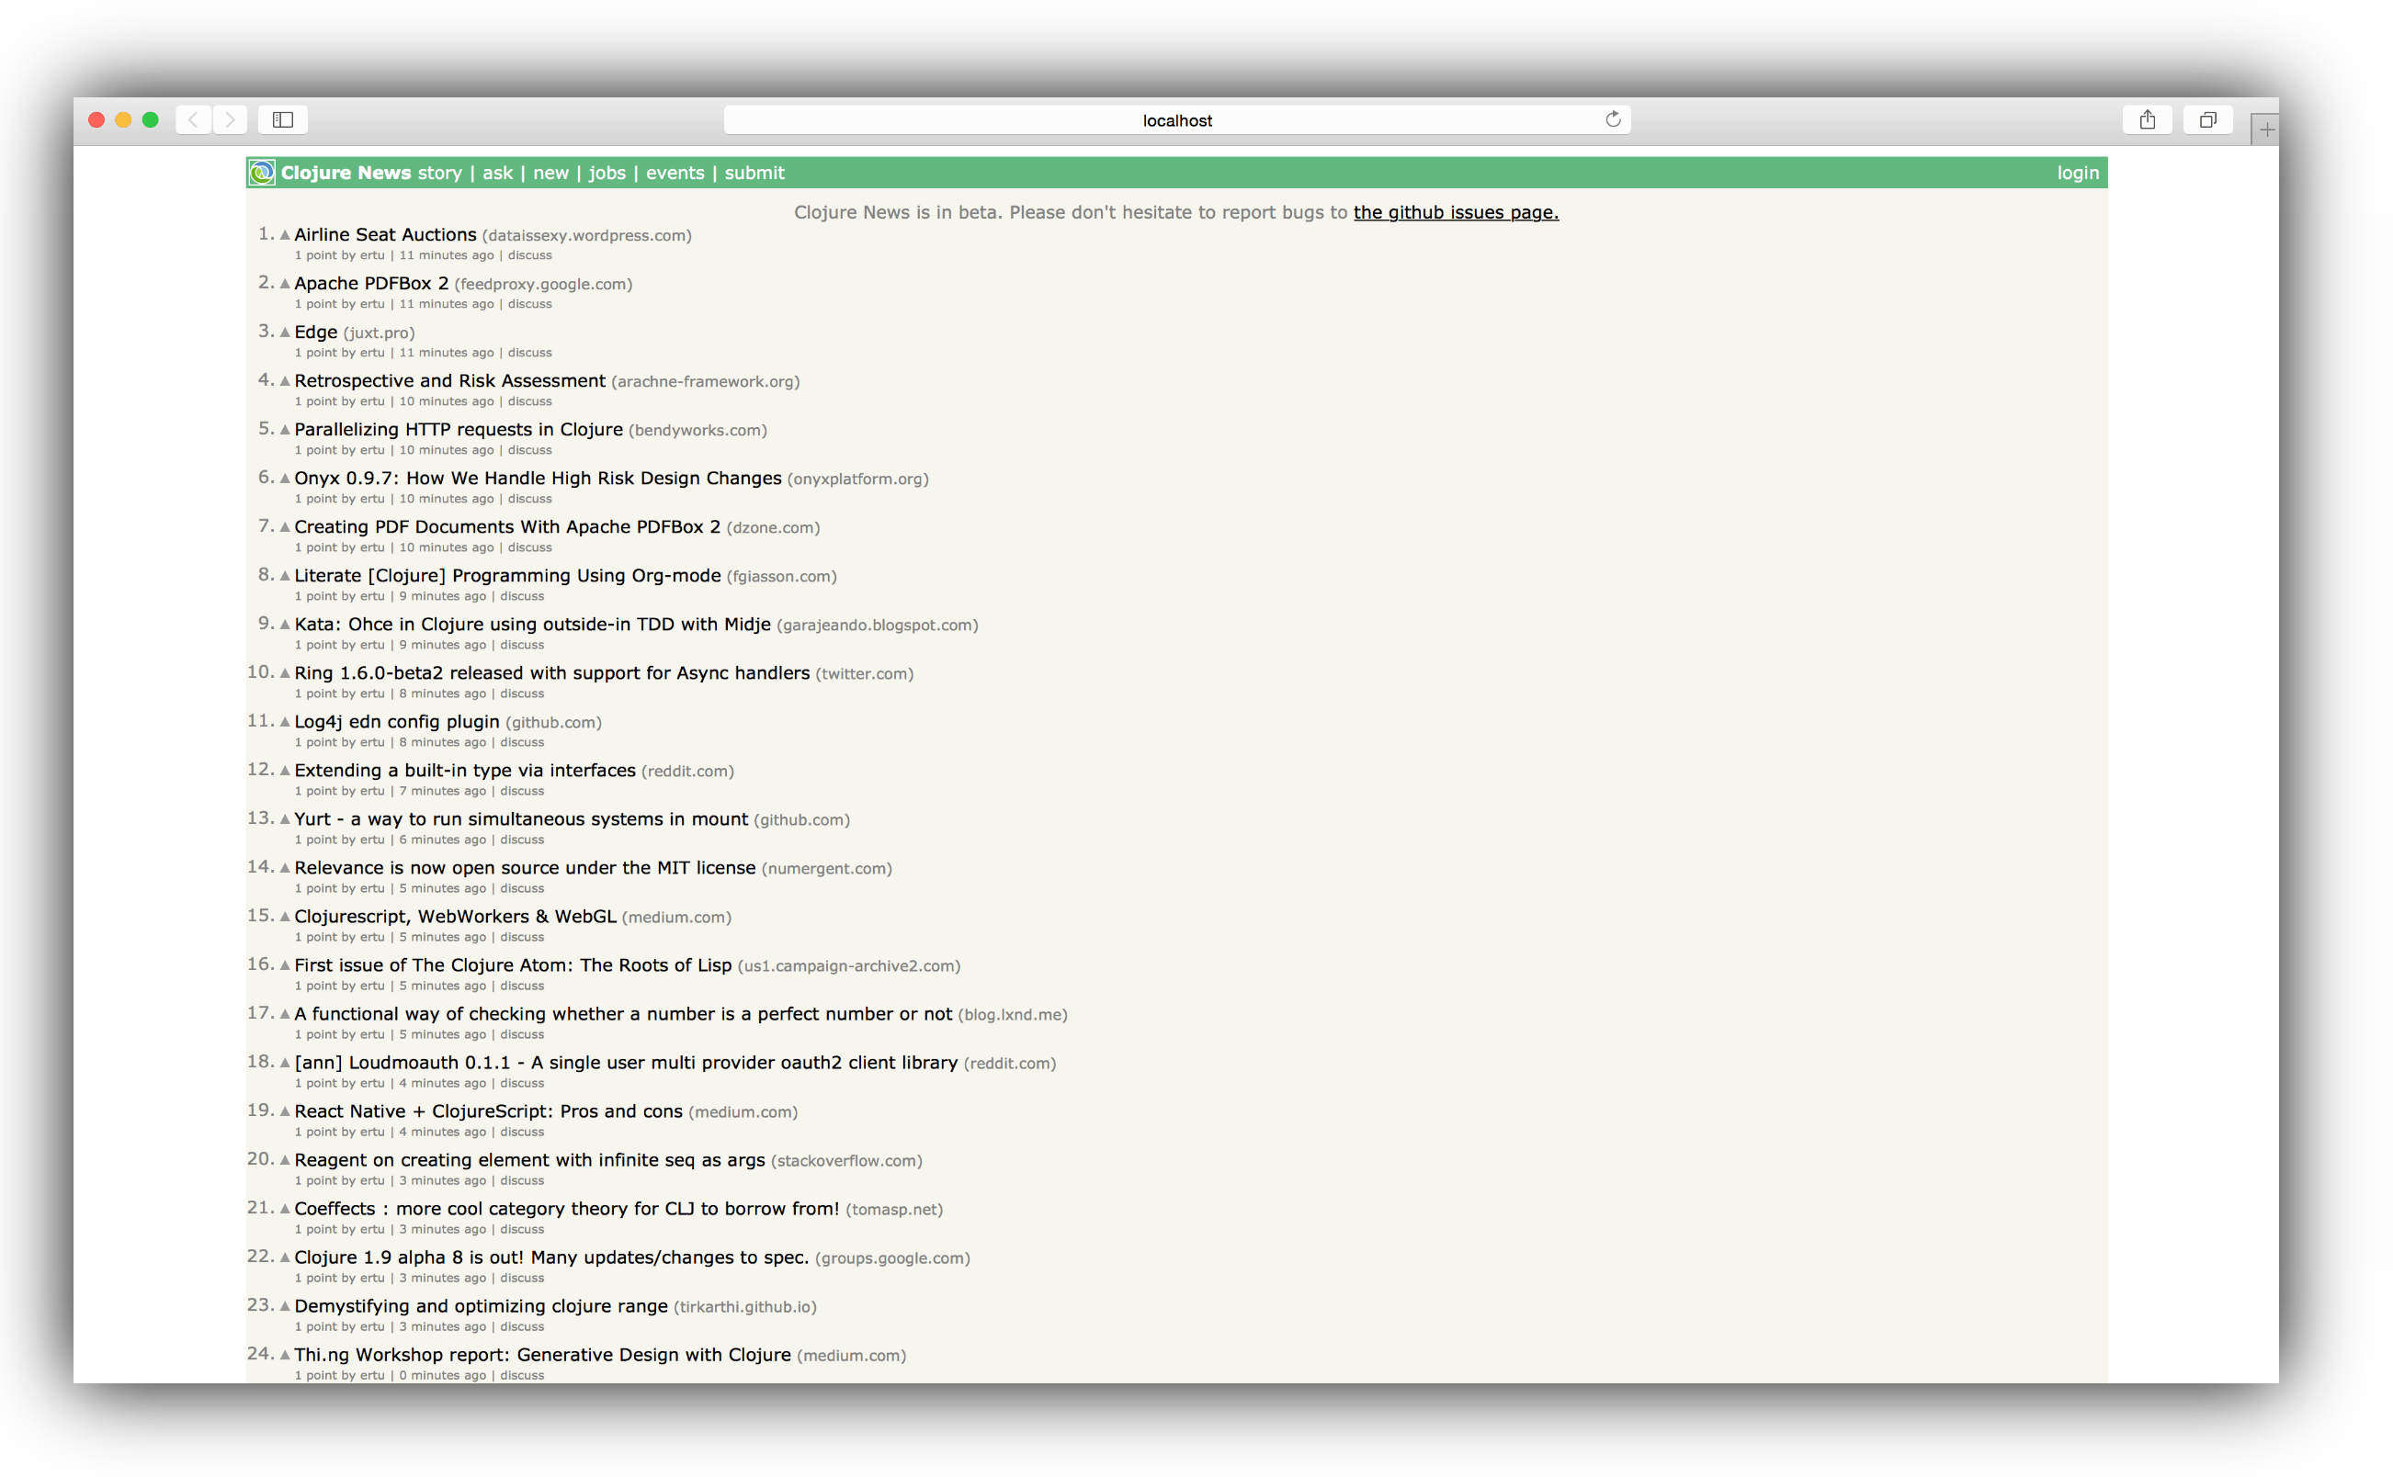Switch to the "jobs" section
2393x1477 pixels.
[x=607, y=173]
